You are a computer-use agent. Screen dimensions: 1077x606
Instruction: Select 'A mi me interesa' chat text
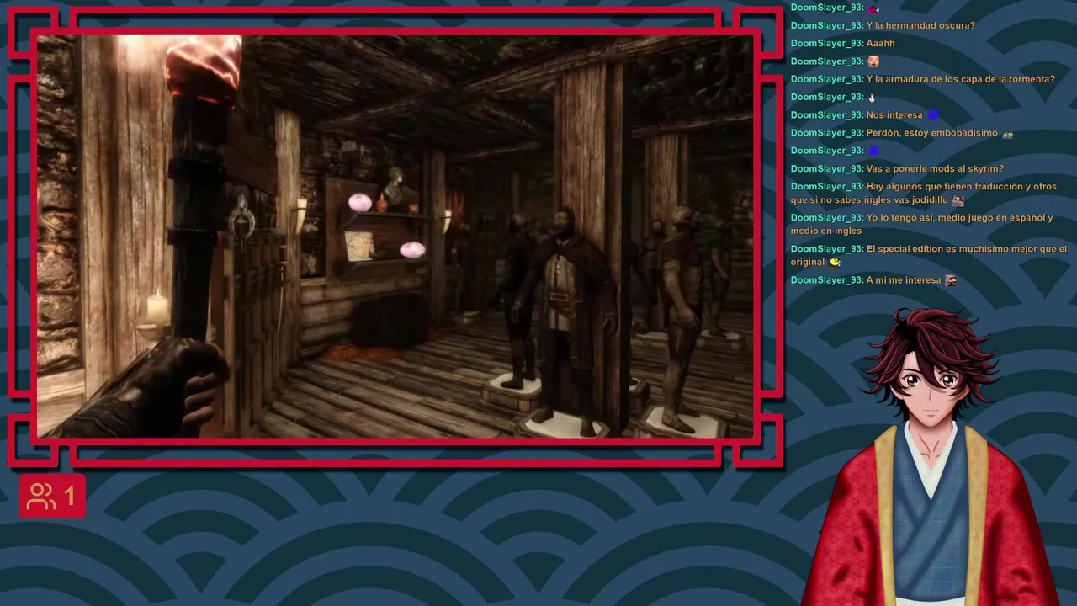coord(904,280)
